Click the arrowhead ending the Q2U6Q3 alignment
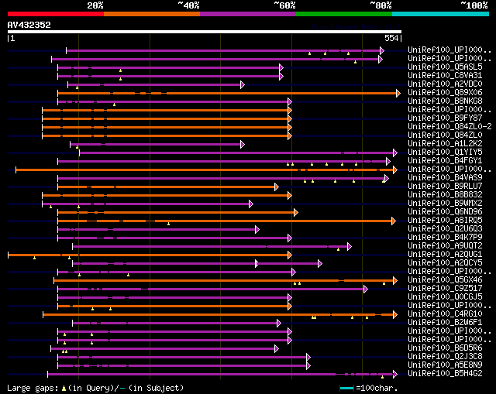 pos(257,229)
